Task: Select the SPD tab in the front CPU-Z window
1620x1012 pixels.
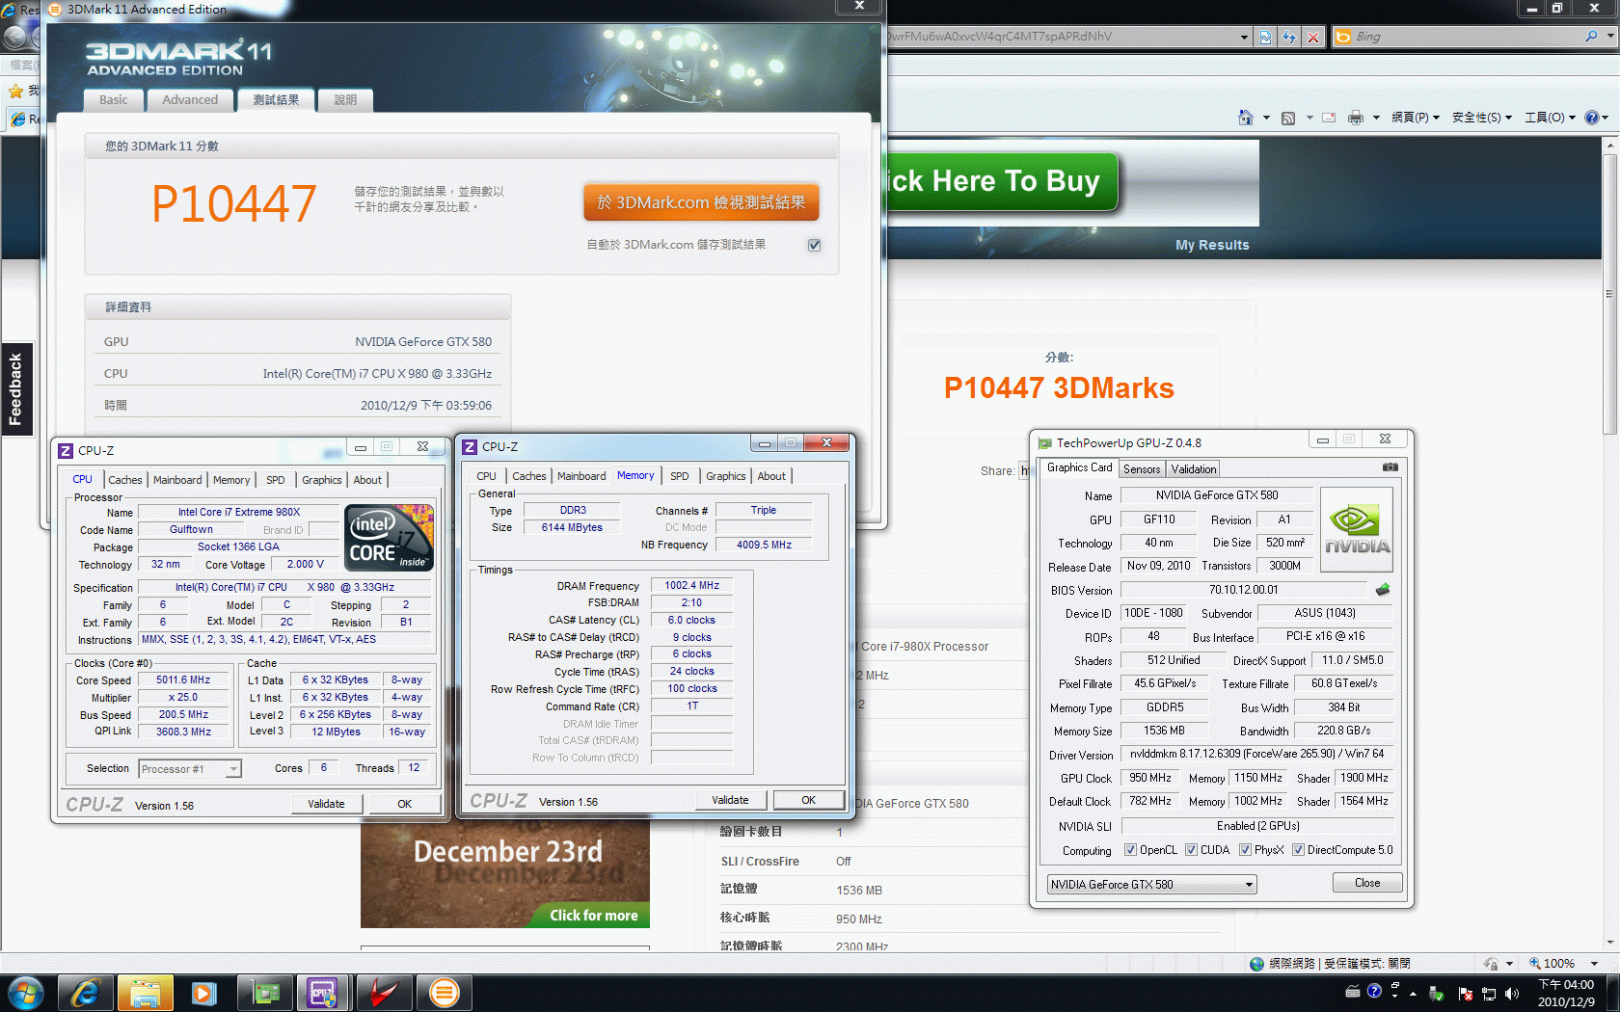Action: pyautogui.click(x=680, y=476)
